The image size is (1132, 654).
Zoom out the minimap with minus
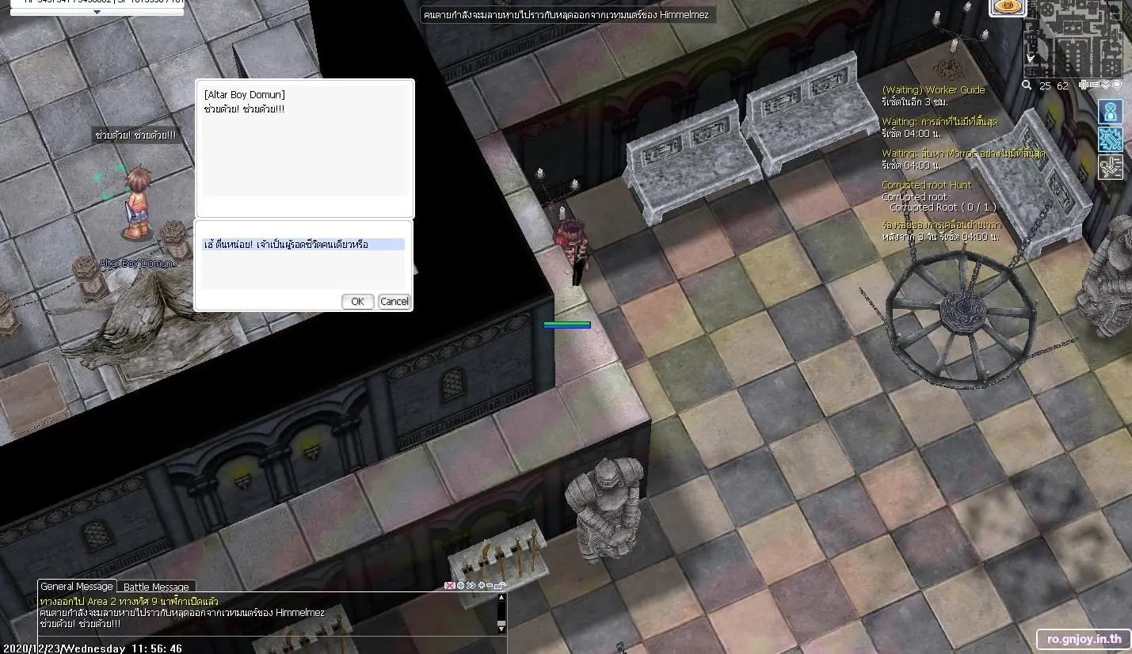click(x=1095, y=85)
